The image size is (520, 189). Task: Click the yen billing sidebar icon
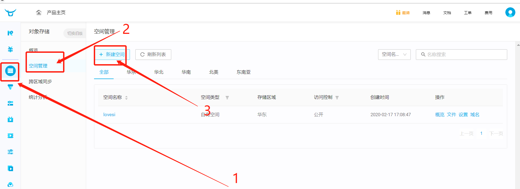click(10, 49)
